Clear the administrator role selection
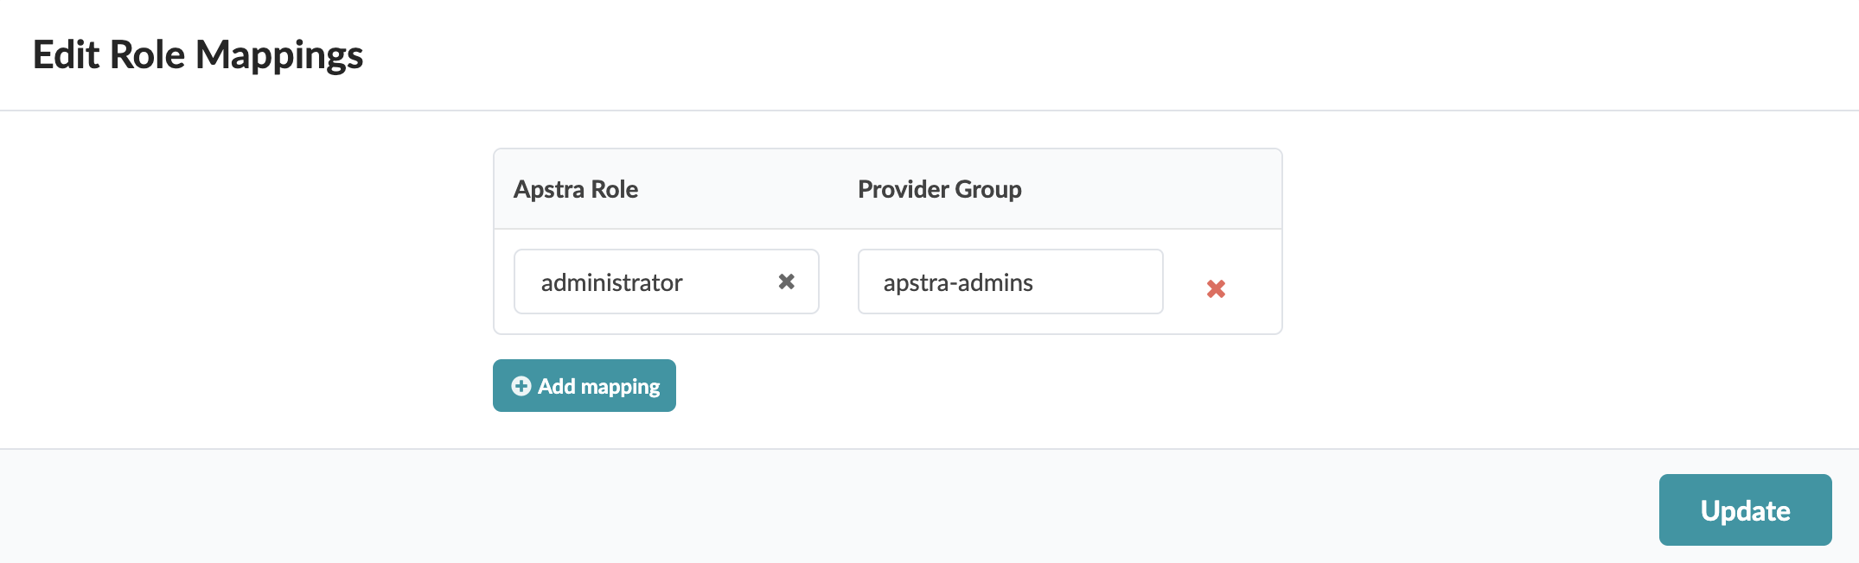 click(x=786, y=281)
